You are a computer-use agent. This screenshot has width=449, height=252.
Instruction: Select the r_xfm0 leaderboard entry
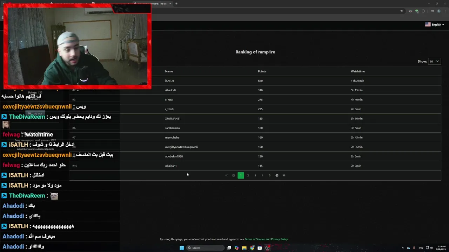169,109
